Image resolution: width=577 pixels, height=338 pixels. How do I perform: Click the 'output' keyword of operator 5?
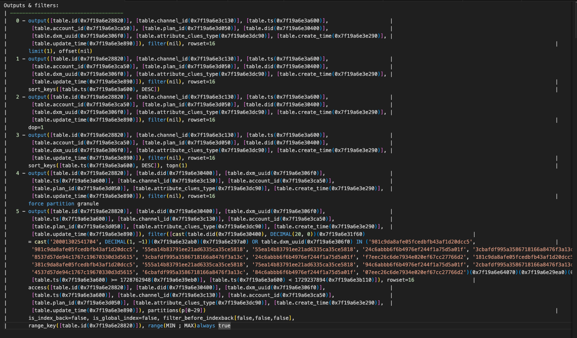click(38, 211)
